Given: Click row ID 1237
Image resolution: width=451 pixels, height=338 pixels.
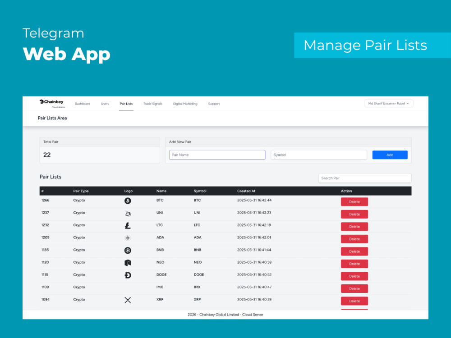Looking at the screenshot, I should (x=45, y=213).
